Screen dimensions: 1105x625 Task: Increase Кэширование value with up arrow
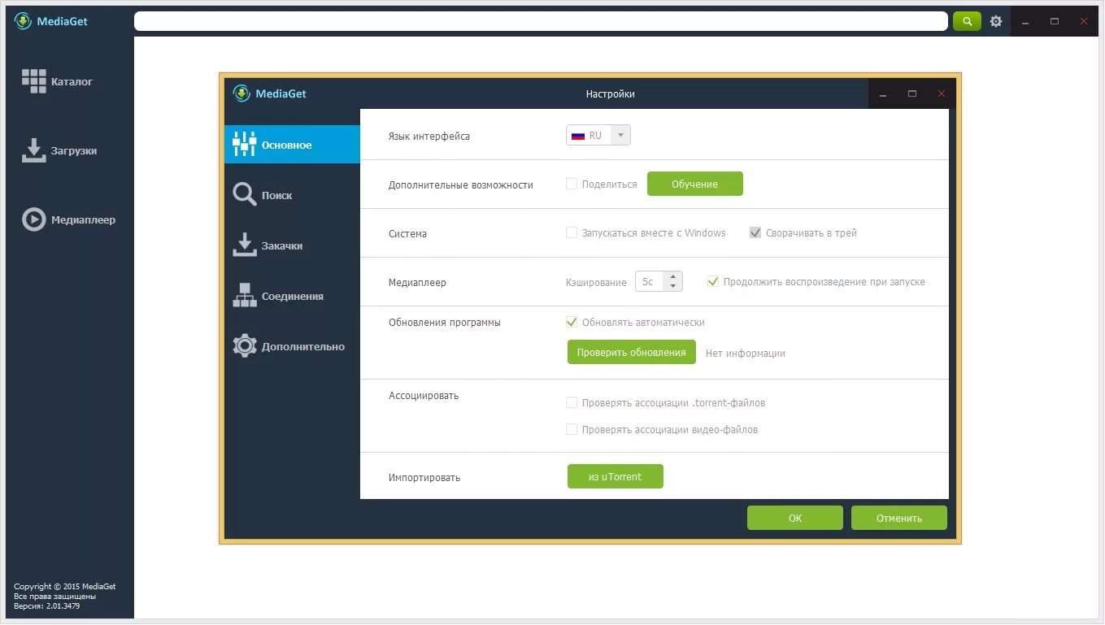[x=673, y=276]
